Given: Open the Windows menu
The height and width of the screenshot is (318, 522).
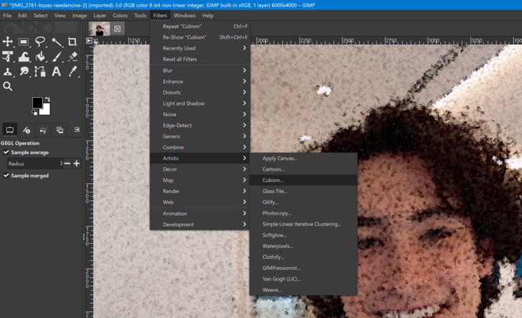Looking at the screenshot, I should (184, 16).
